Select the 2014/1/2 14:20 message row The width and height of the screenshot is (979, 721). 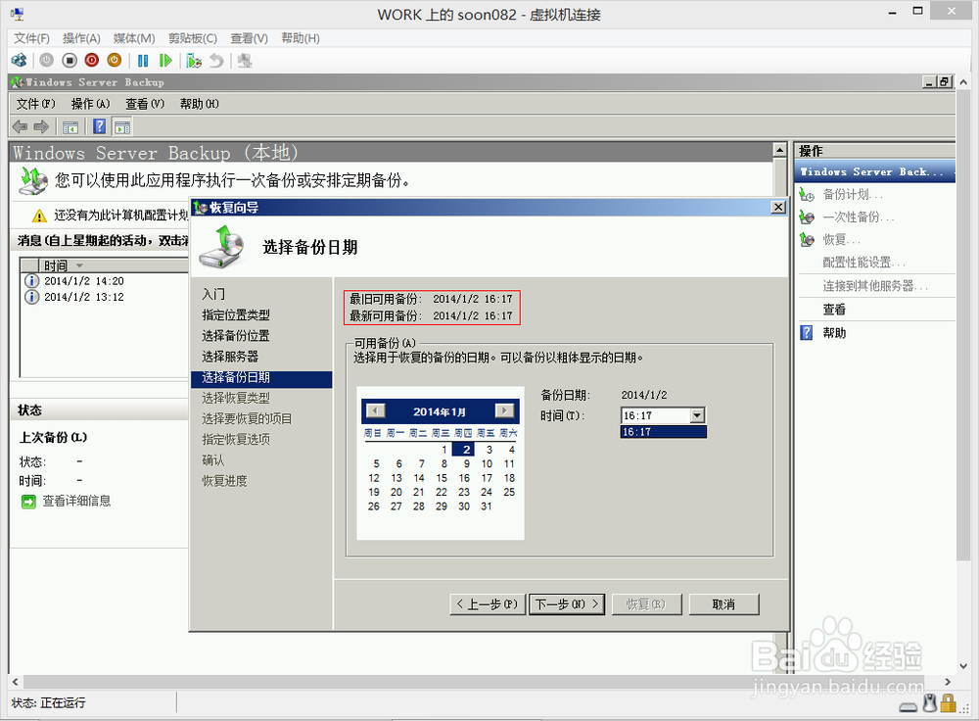105,281
